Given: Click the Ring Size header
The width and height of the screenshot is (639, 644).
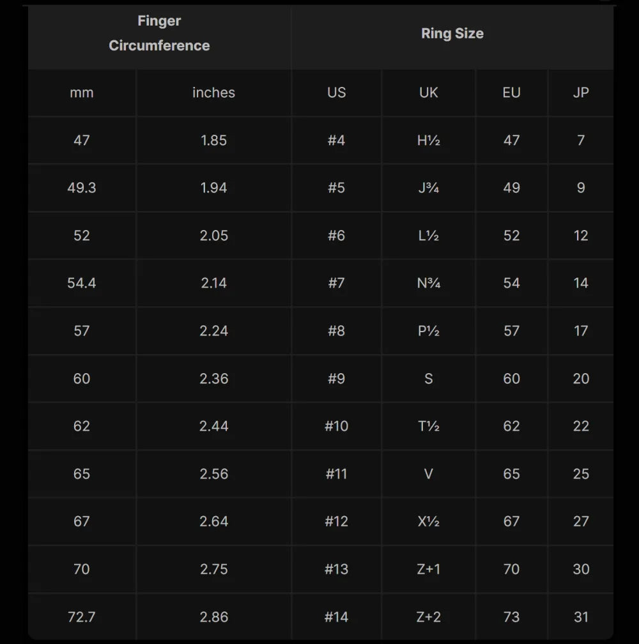Looking at the screenshot, I should [452, 34].
